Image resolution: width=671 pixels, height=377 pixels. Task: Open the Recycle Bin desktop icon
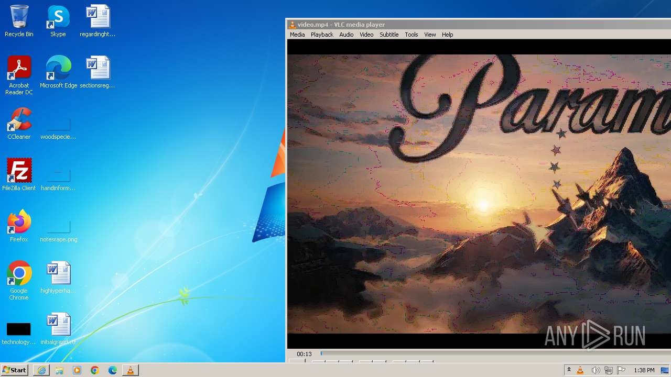pos(19,21)
